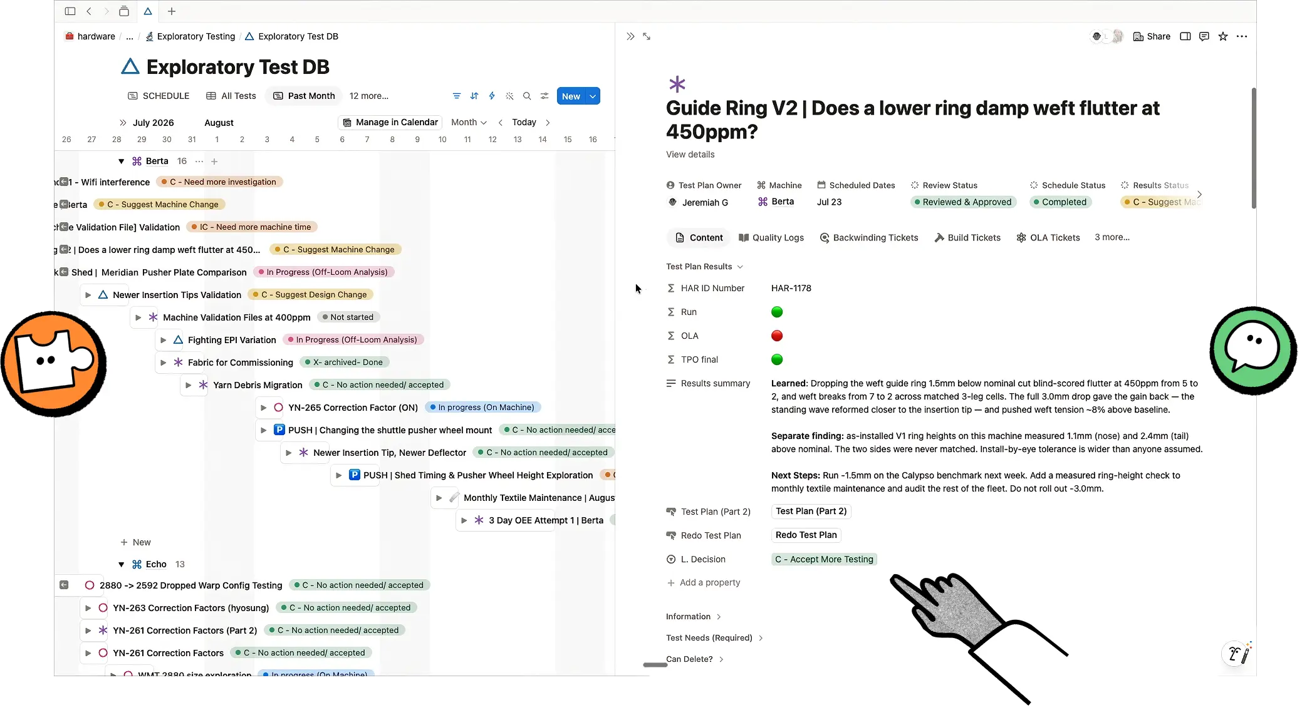The width and height of the screenshot is (1307, 710).
Task: Collapse the Echo group triangle
Action: 121,564
